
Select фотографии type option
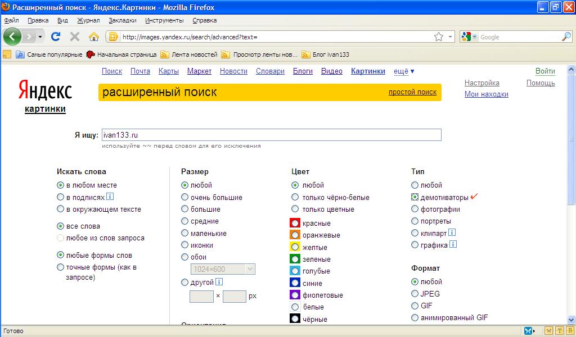coord(415,209)
